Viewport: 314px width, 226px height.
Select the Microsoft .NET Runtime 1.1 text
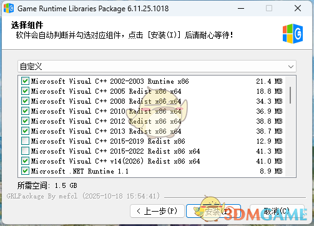(x=80, y=171)
